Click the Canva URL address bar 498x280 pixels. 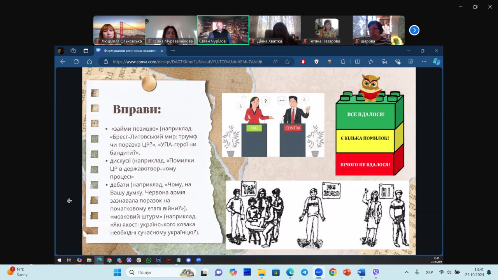[x=188, y=61]
